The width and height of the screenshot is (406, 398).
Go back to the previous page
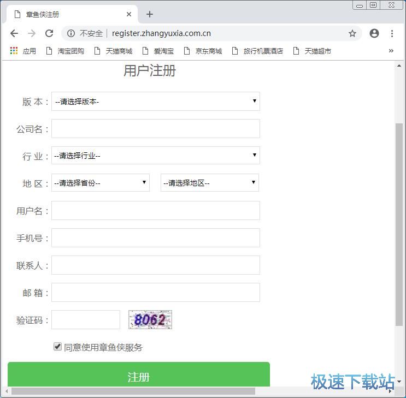14,33
